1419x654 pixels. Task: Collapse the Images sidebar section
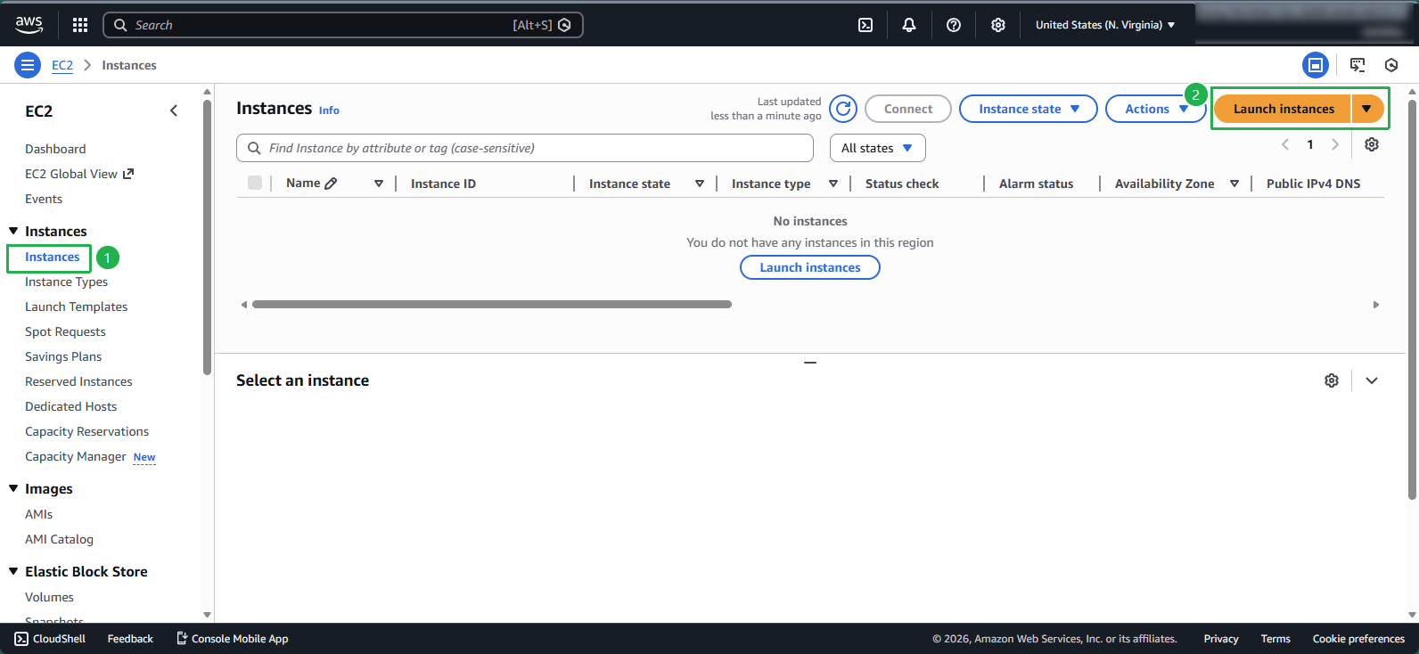coord(13,488)
